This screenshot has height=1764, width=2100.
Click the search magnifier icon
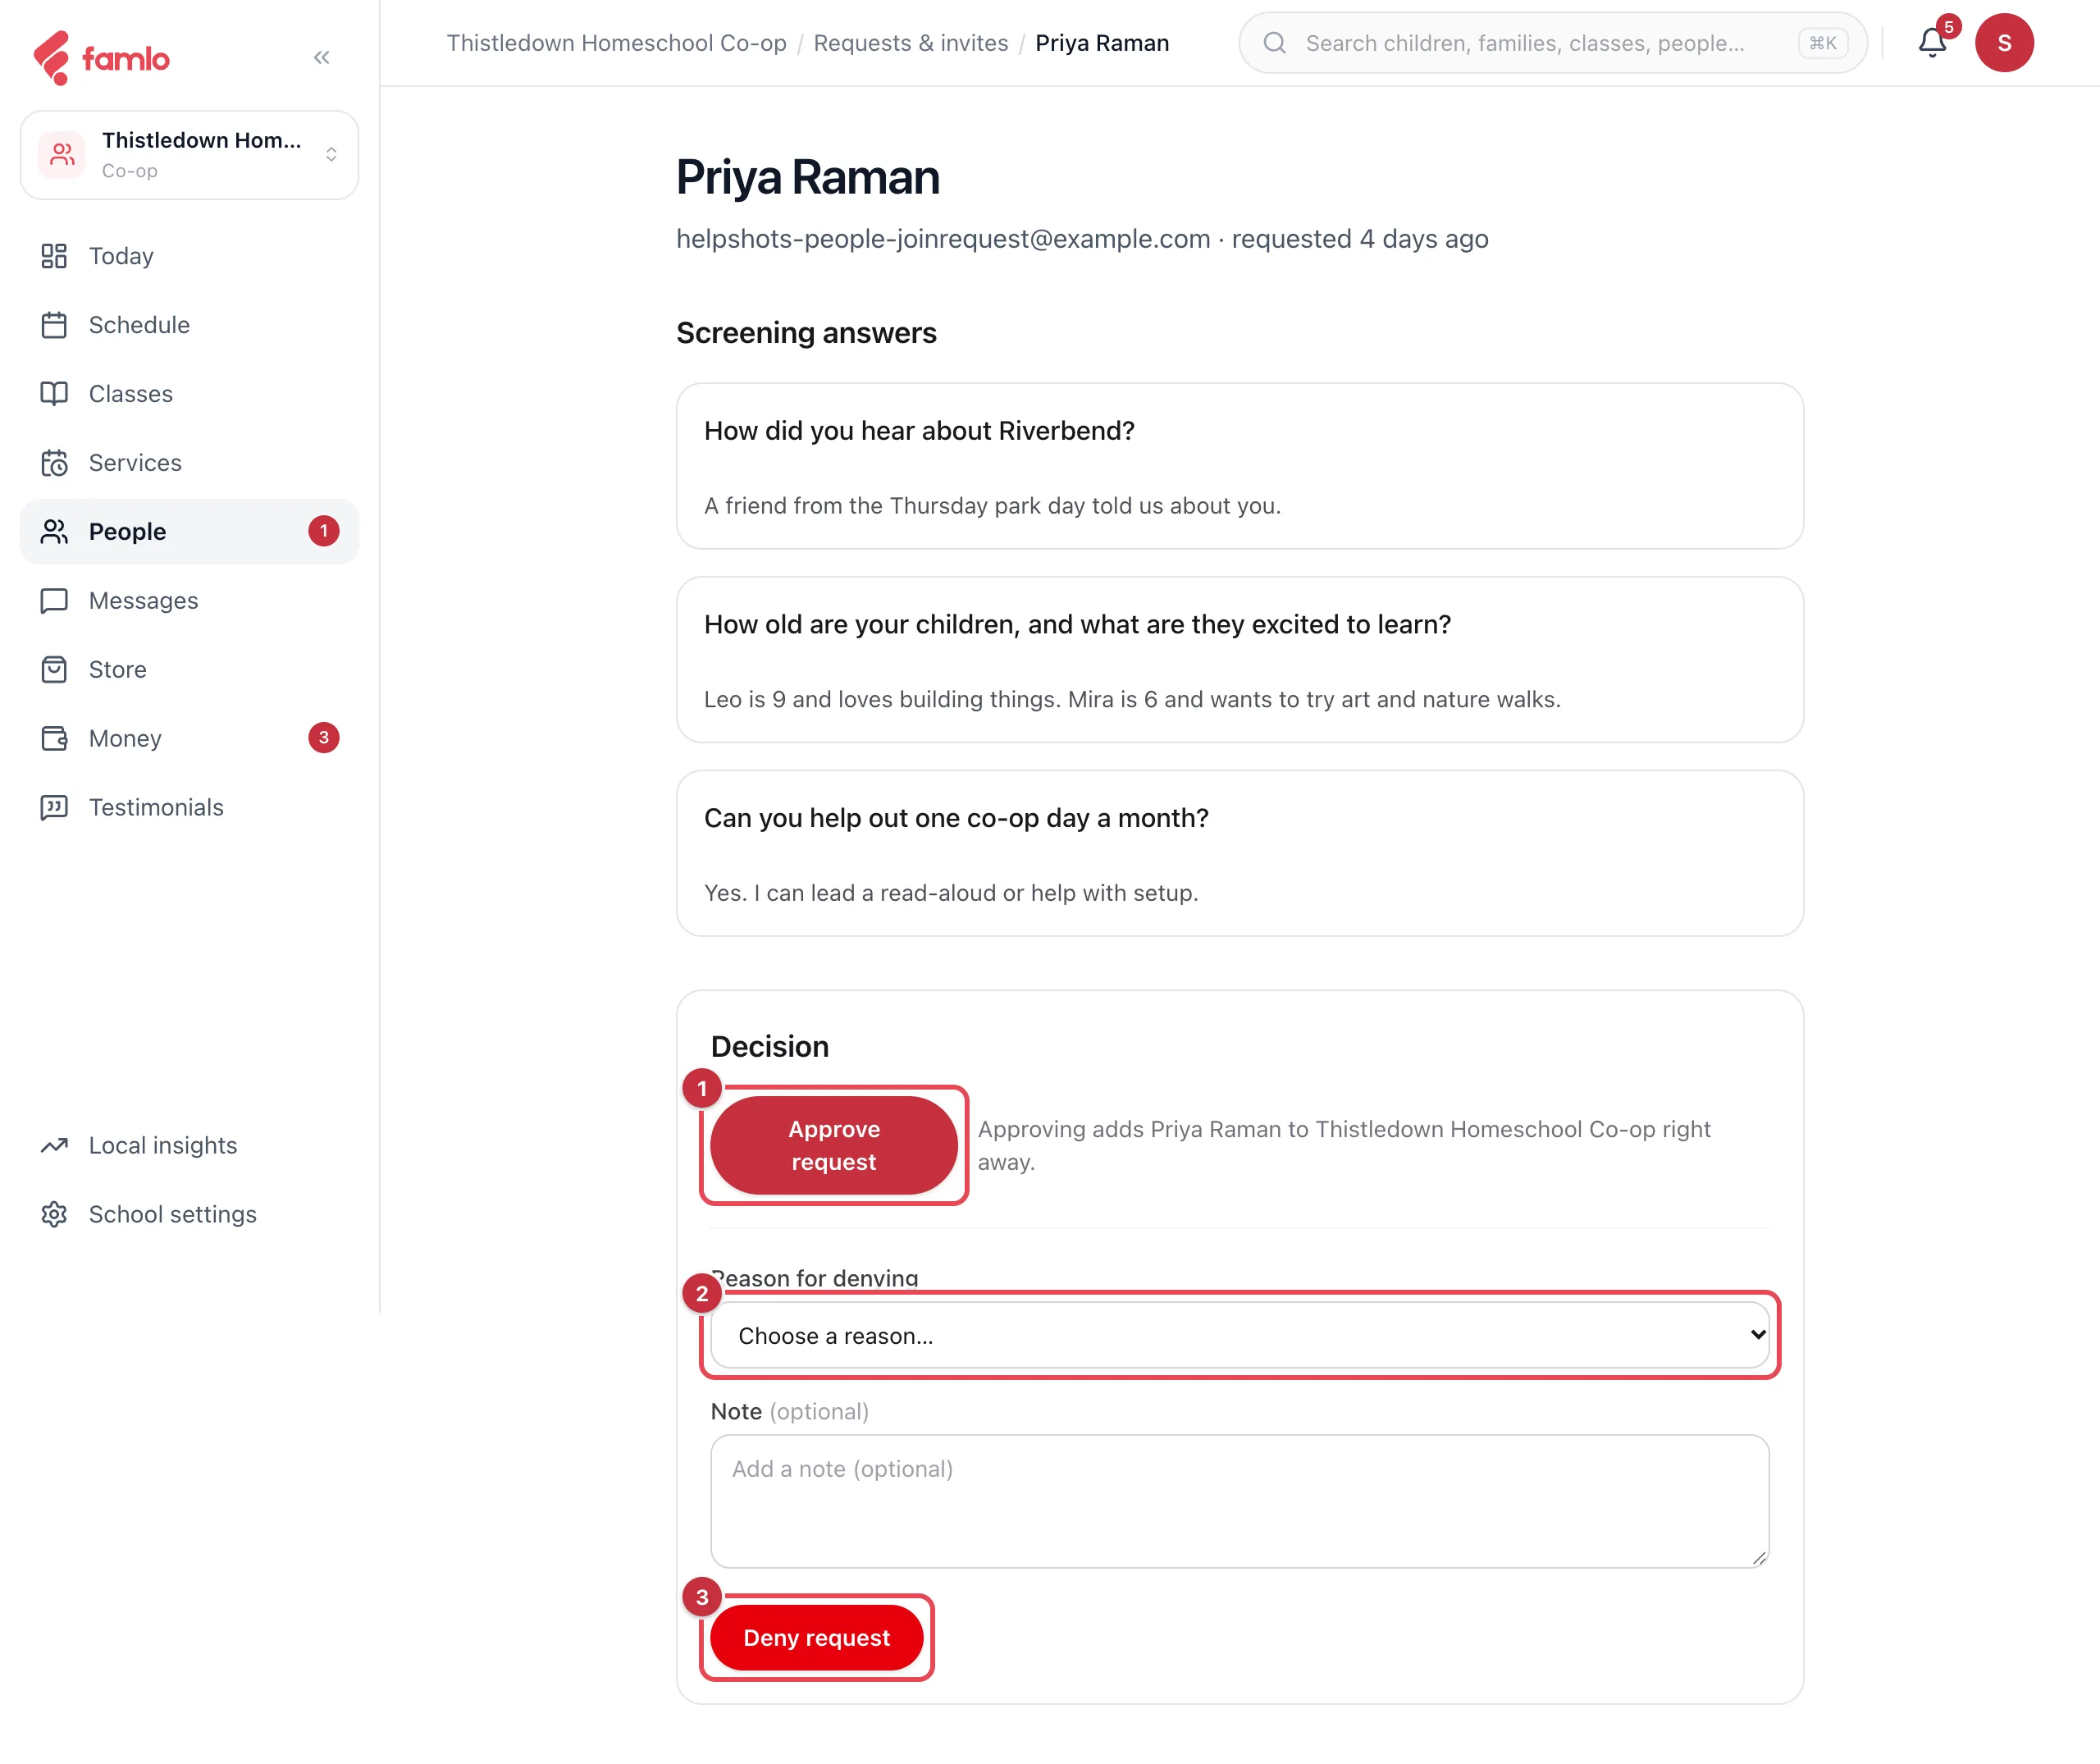1274,43
